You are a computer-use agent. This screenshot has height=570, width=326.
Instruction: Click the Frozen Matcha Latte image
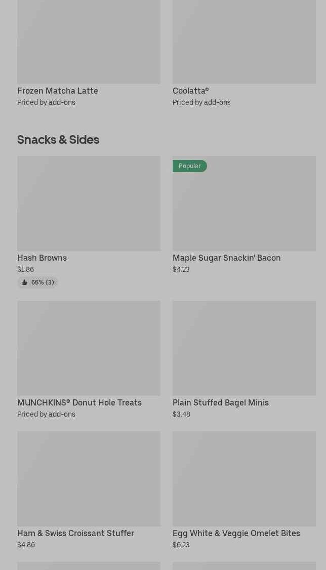click(89, 42)
